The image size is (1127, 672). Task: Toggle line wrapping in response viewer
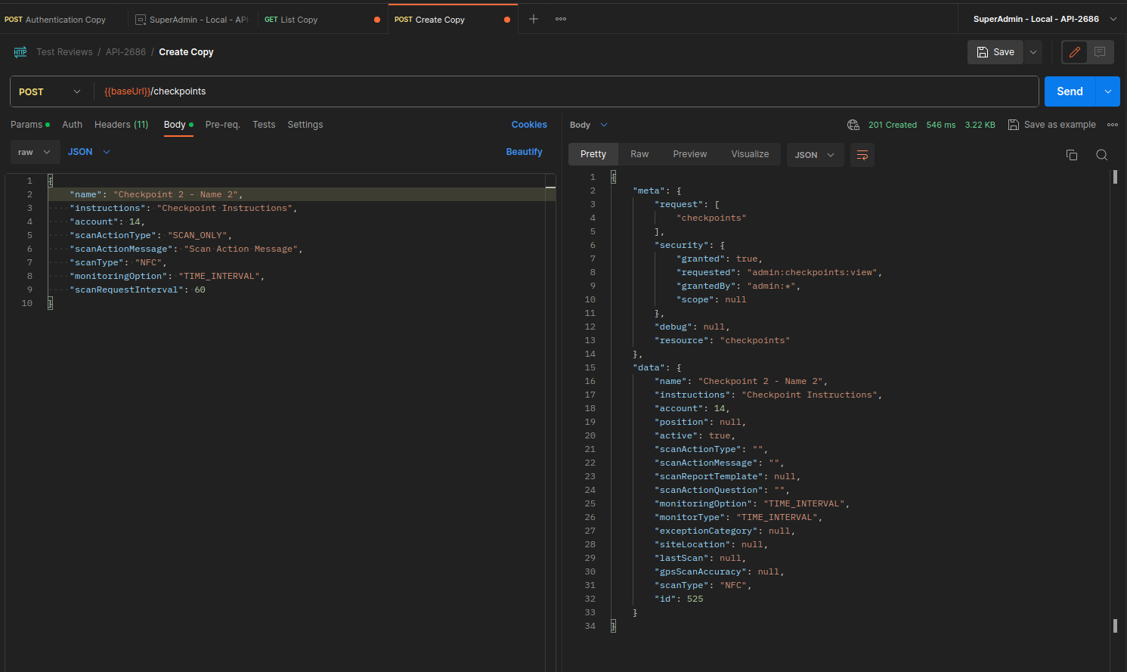pyautogui.click(x=862, y=154)
